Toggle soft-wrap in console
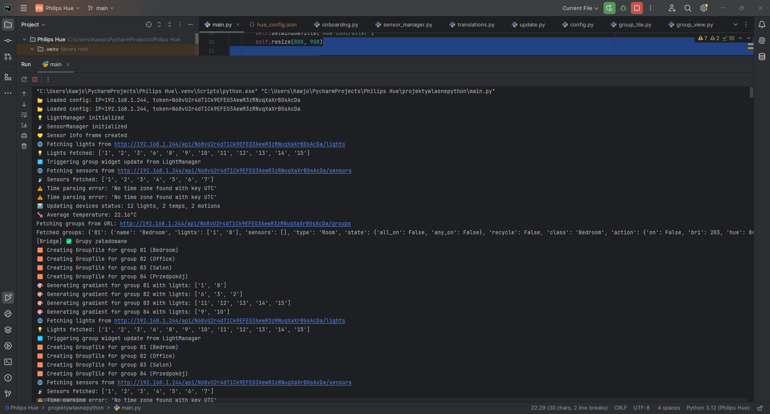Screen dimensions: 770x414 [x=24, y=115]
